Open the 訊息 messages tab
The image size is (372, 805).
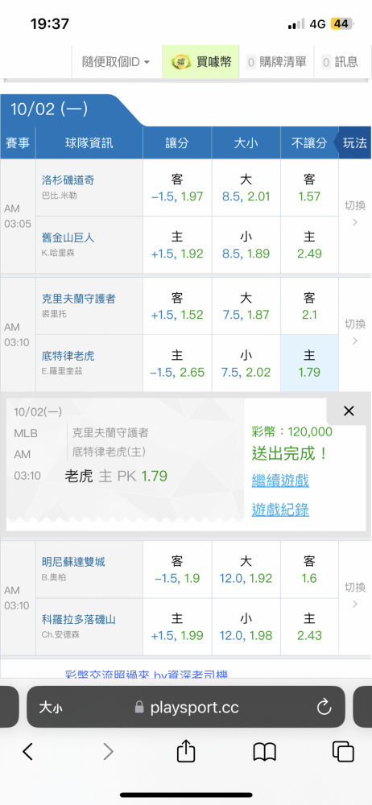coord(340,62)
